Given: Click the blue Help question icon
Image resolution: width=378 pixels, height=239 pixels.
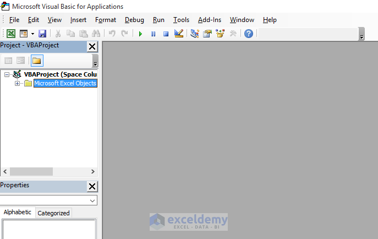Looking at the screenshot, I should click(249, 34).
